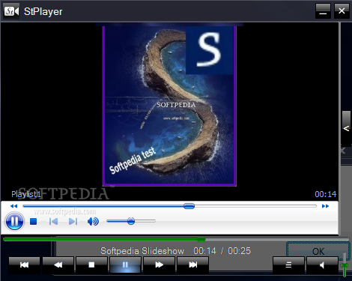Image resolution: width=352 pixels, height=281 pixels.
Task: Click the dark rewind button in bottom row
Action: pos(58,265)
